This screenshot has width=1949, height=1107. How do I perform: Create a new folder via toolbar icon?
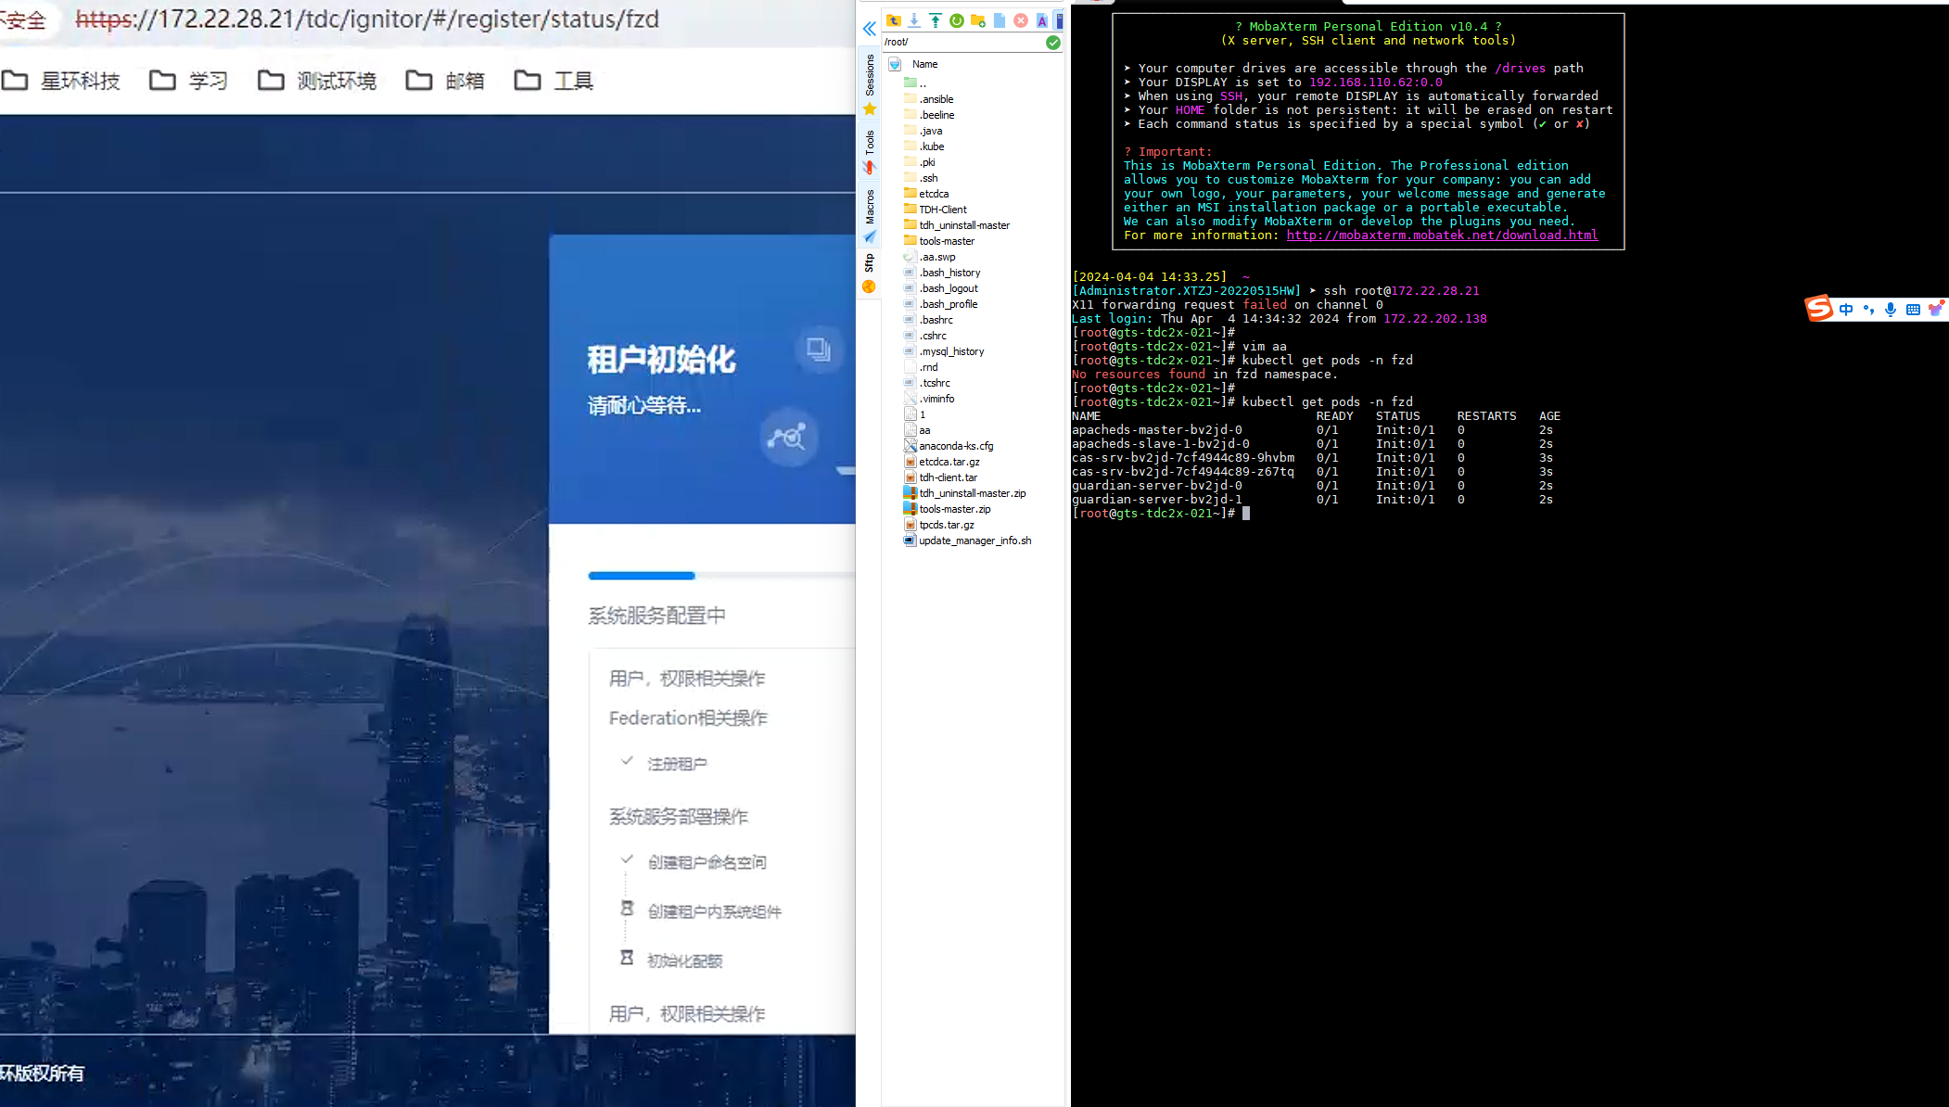[x=978, y=20]
